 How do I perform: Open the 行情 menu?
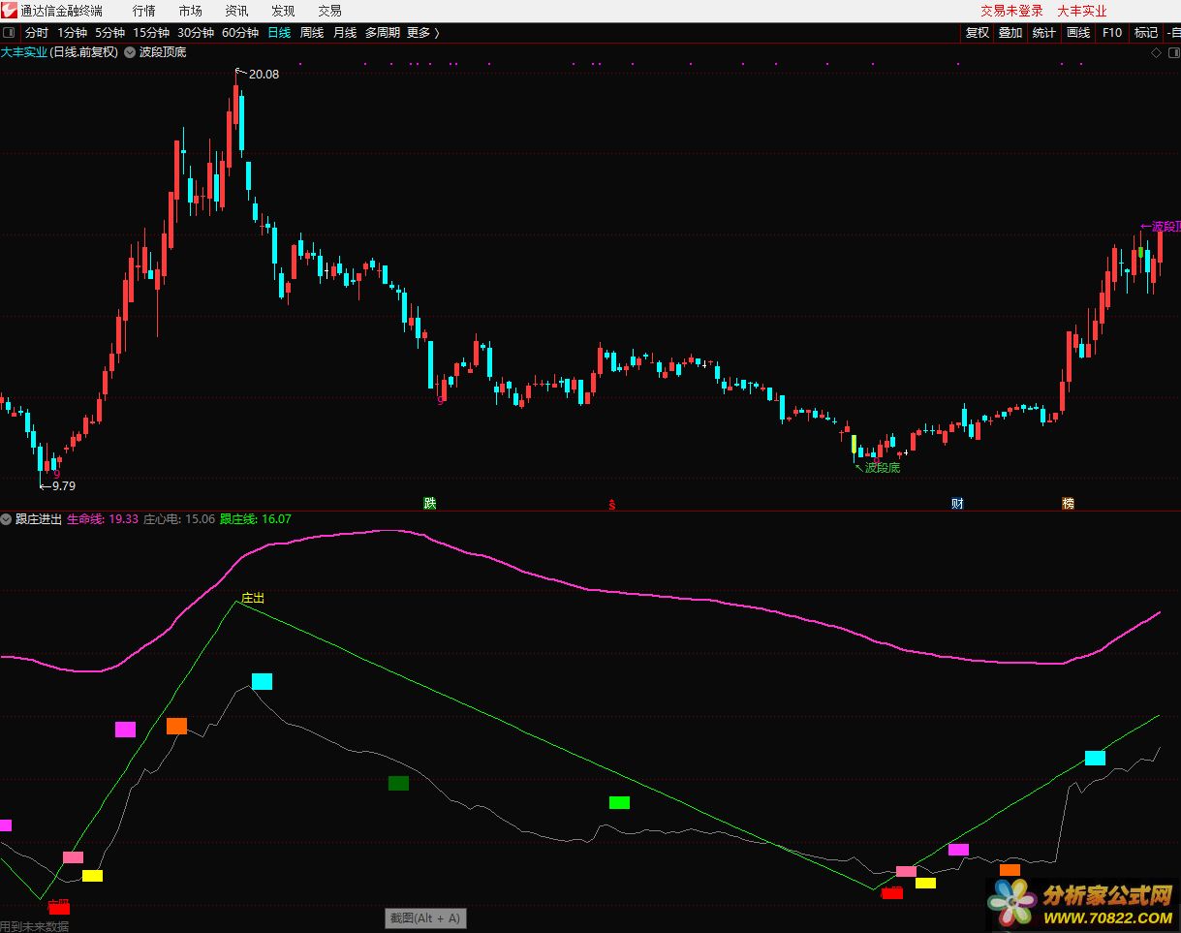[x=143, y=11]
